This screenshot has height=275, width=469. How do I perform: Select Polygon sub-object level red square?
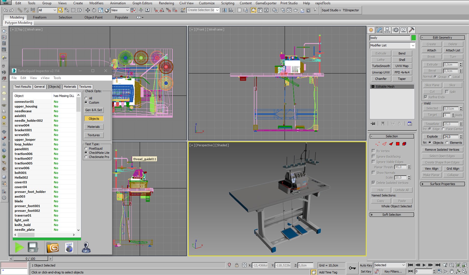398,144
